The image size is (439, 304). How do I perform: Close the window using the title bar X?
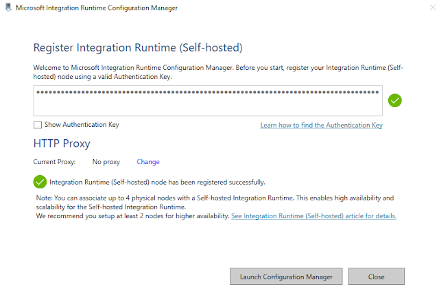pyautogui.click(x=433, y=8)
